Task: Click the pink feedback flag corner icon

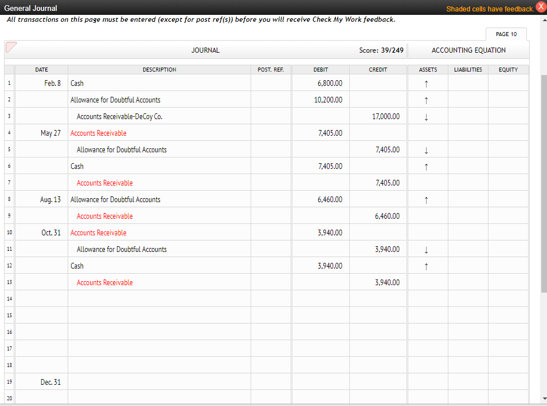Action: point(10,47)
